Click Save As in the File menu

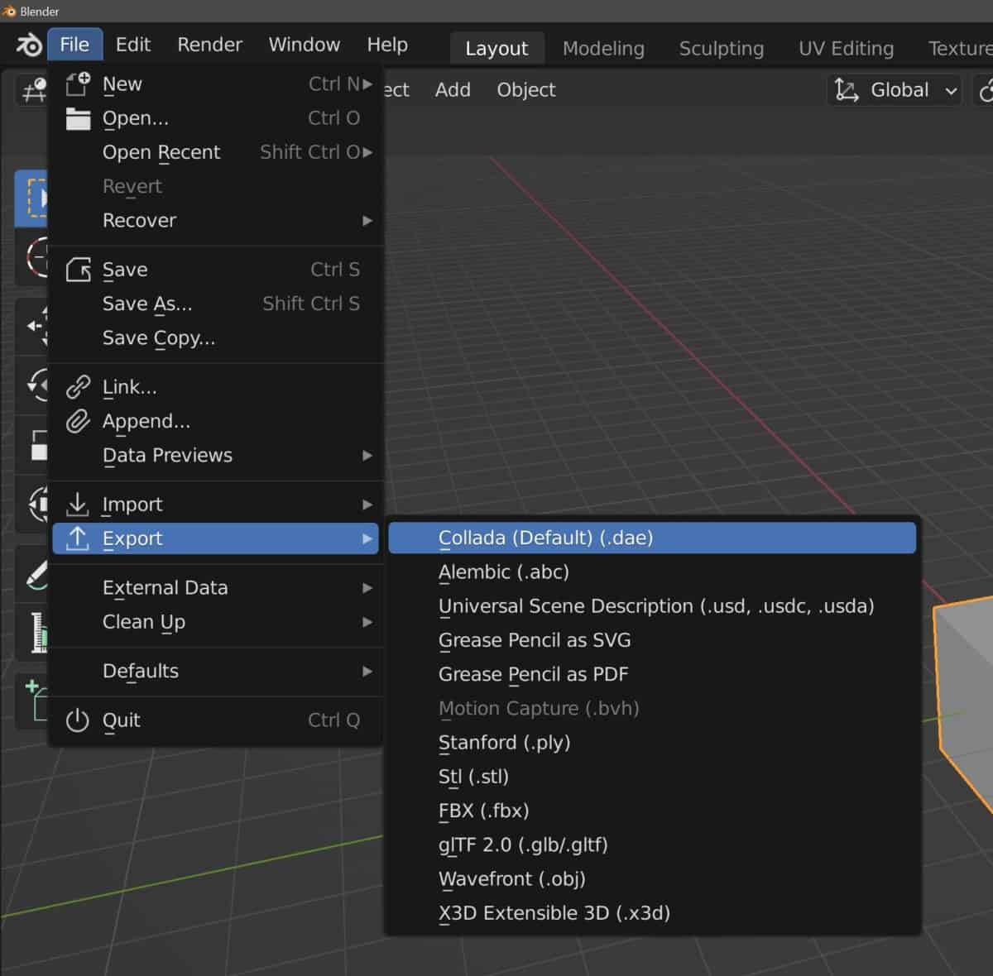click(146, 304)
